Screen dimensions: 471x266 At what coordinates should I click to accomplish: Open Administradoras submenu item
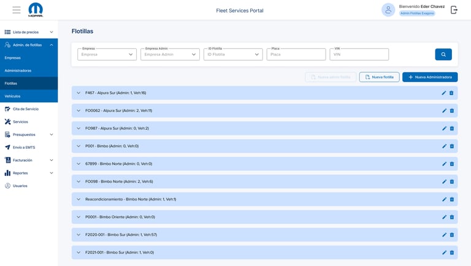coord(29,70)
